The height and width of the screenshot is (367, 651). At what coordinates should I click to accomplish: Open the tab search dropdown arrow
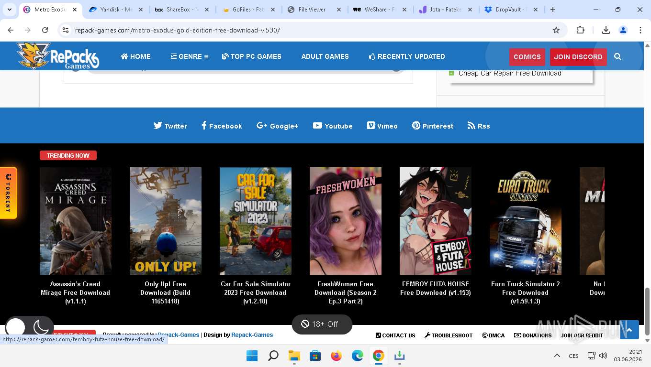[x=10, y=10]
